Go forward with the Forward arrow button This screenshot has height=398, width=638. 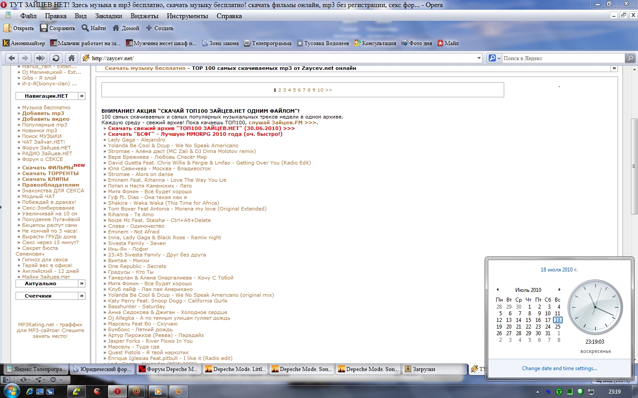point(25,58)
